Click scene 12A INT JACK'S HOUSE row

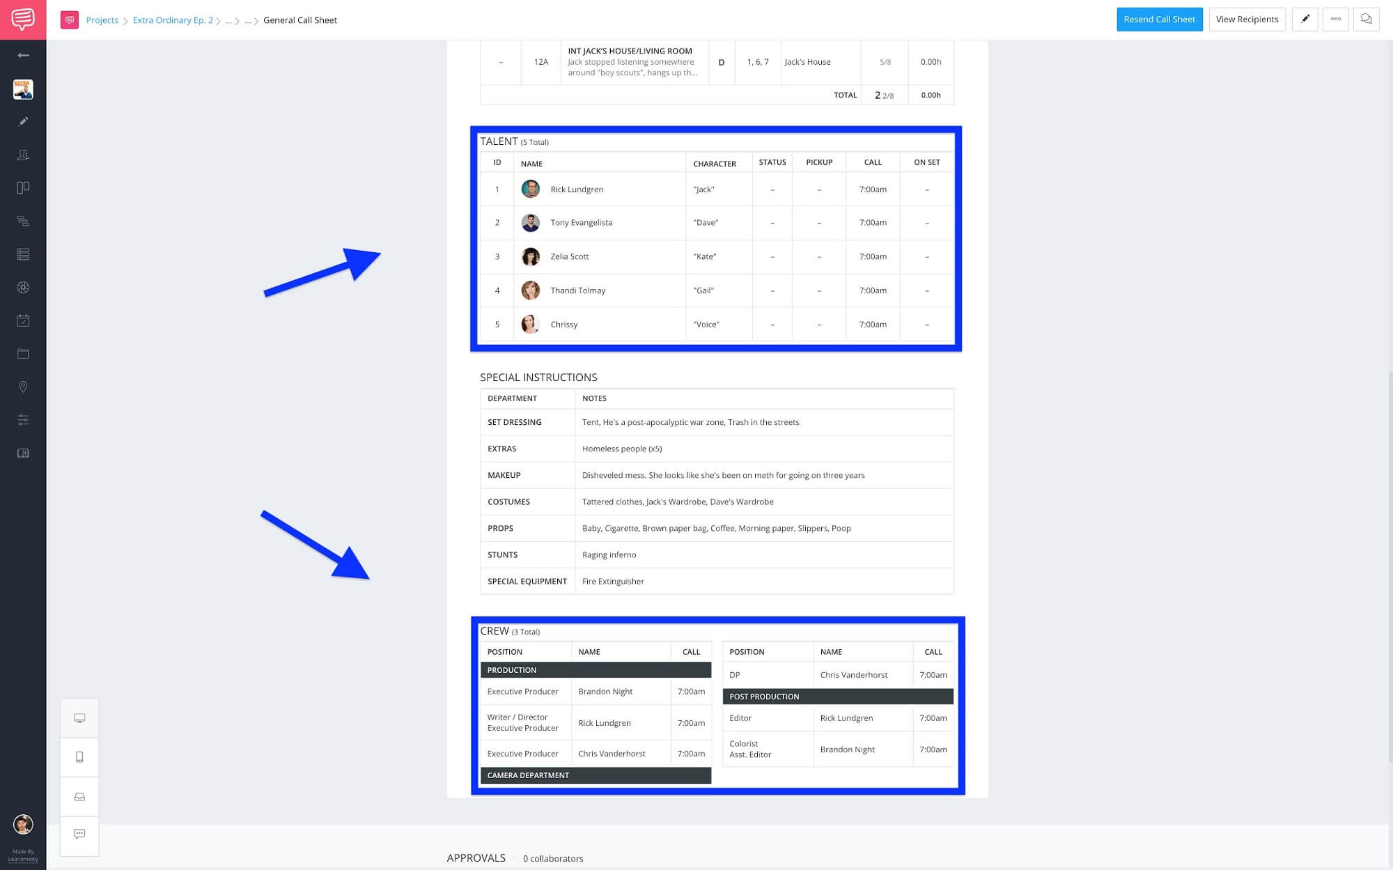[717, 62]
